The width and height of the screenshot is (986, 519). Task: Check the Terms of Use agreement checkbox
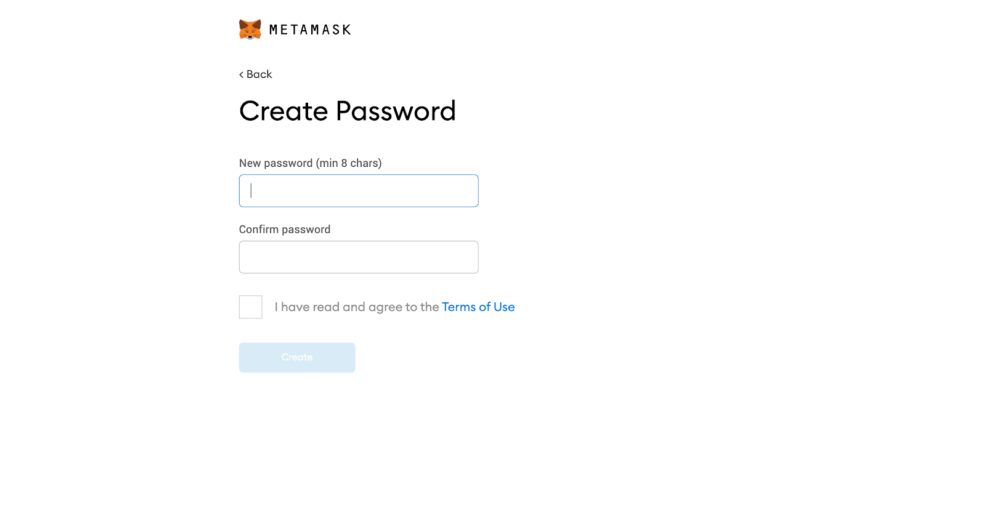(251, 307)
